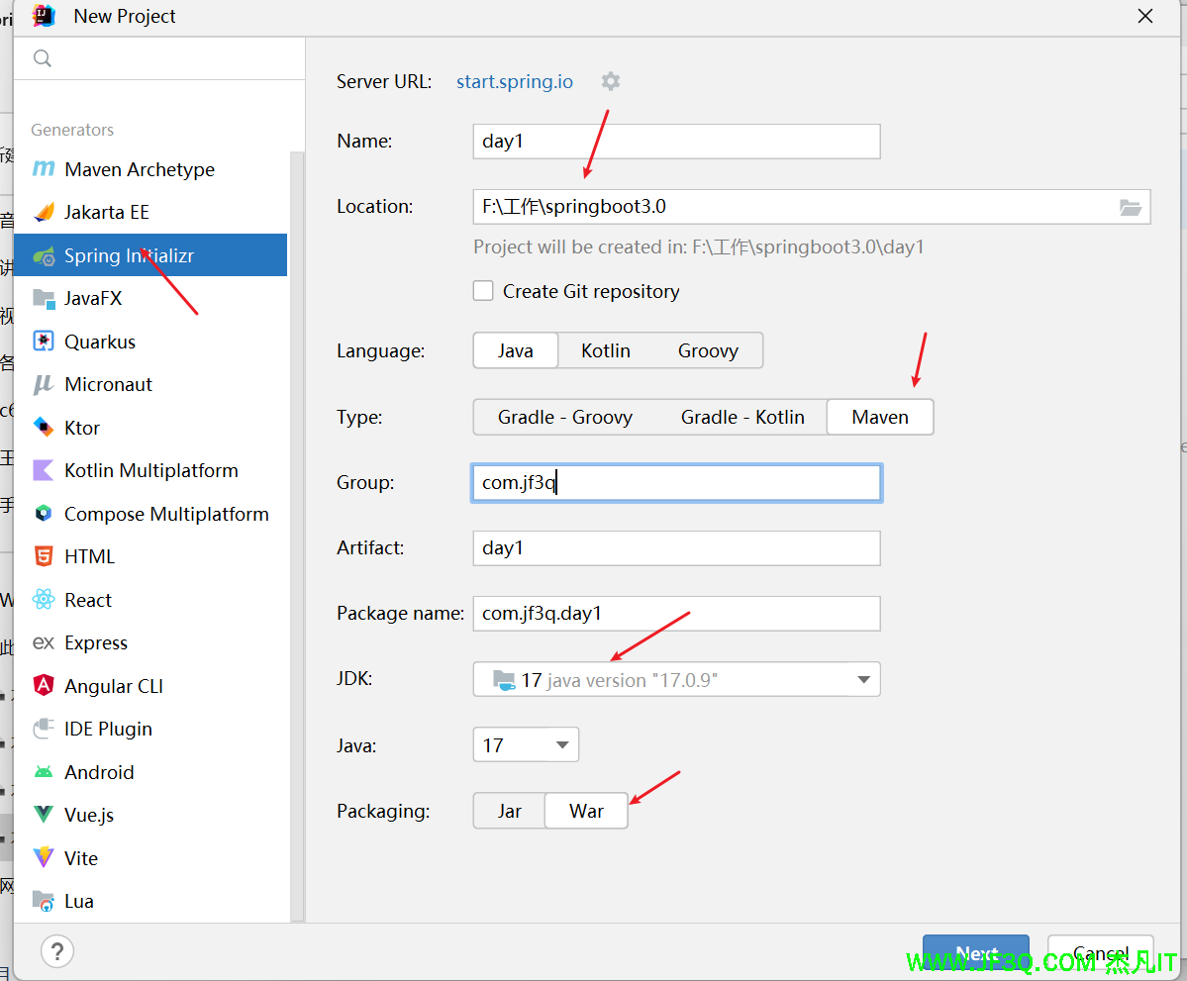
Task: Click the Jakarta EE generator icon
Action: (44, 212)
